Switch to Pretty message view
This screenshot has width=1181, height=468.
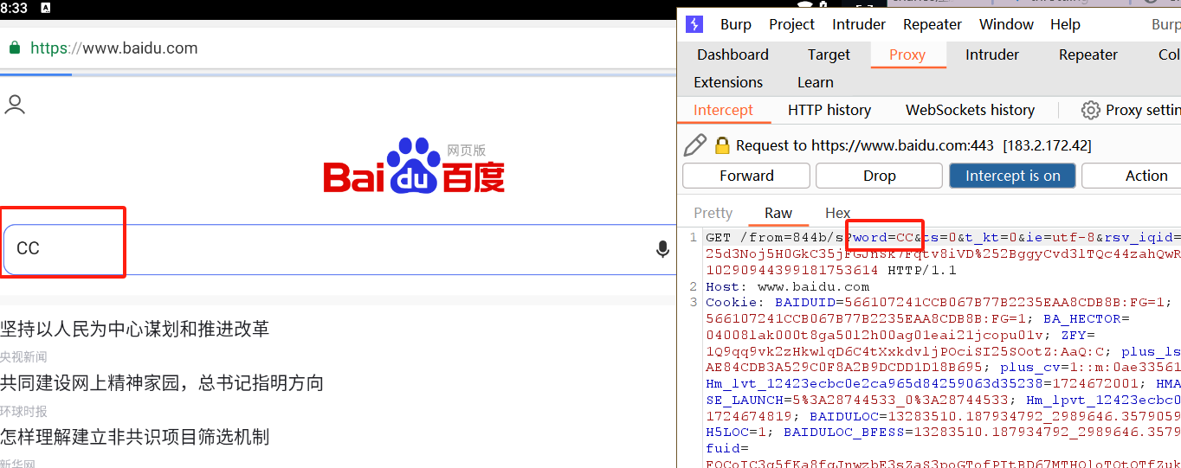pos(713,213)
